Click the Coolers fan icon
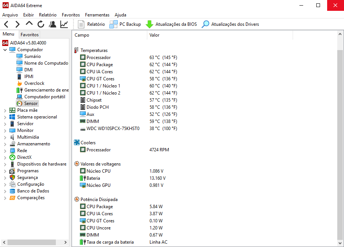Screen dimensions: 344x247 coord(77,143)
